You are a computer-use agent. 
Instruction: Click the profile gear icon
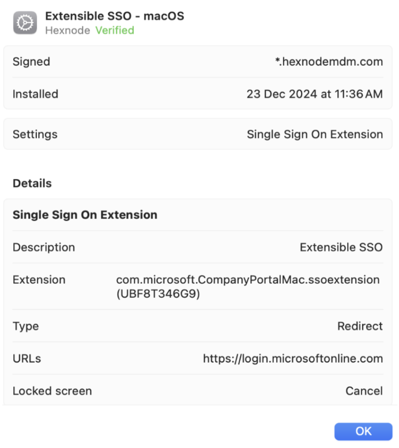point(25,23)
